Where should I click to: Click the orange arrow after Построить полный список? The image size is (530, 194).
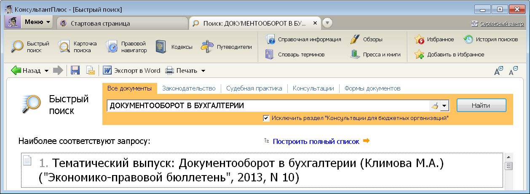pos(366,141)
